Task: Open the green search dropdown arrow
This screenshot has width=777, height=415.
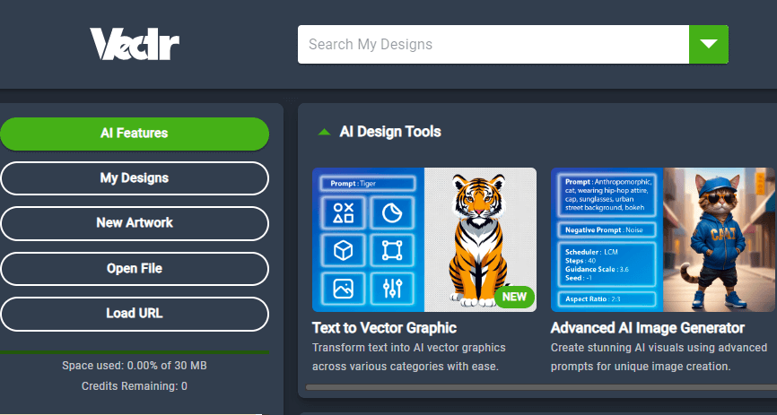Action: click(708, 44)
